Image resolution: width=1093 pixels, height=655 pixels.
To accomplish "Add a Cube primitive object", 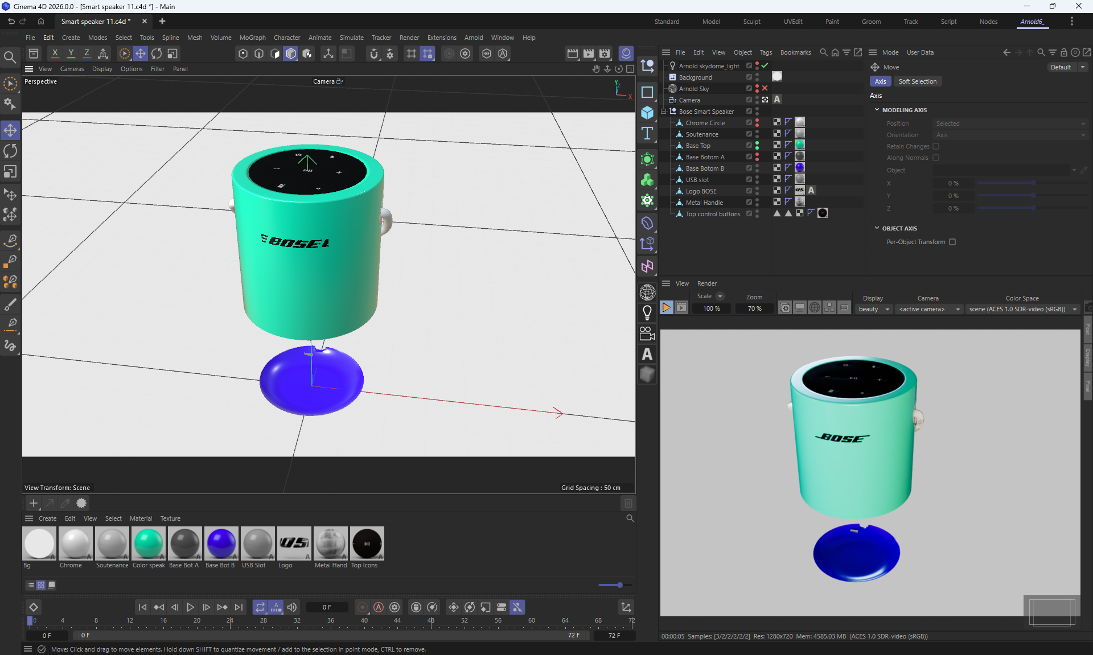I will coord(647,113).
